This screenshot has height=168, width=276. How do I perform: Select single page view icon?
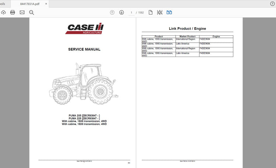coord(151,12)
